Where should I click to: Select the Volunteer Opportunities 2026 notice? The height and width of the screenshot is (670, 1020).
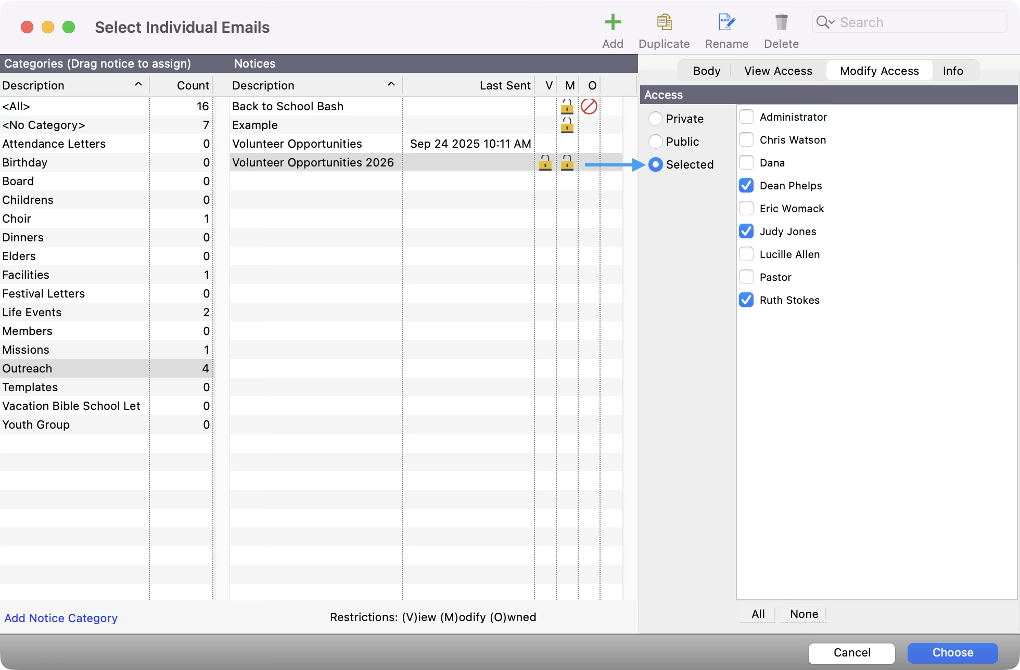click(426, 162)
